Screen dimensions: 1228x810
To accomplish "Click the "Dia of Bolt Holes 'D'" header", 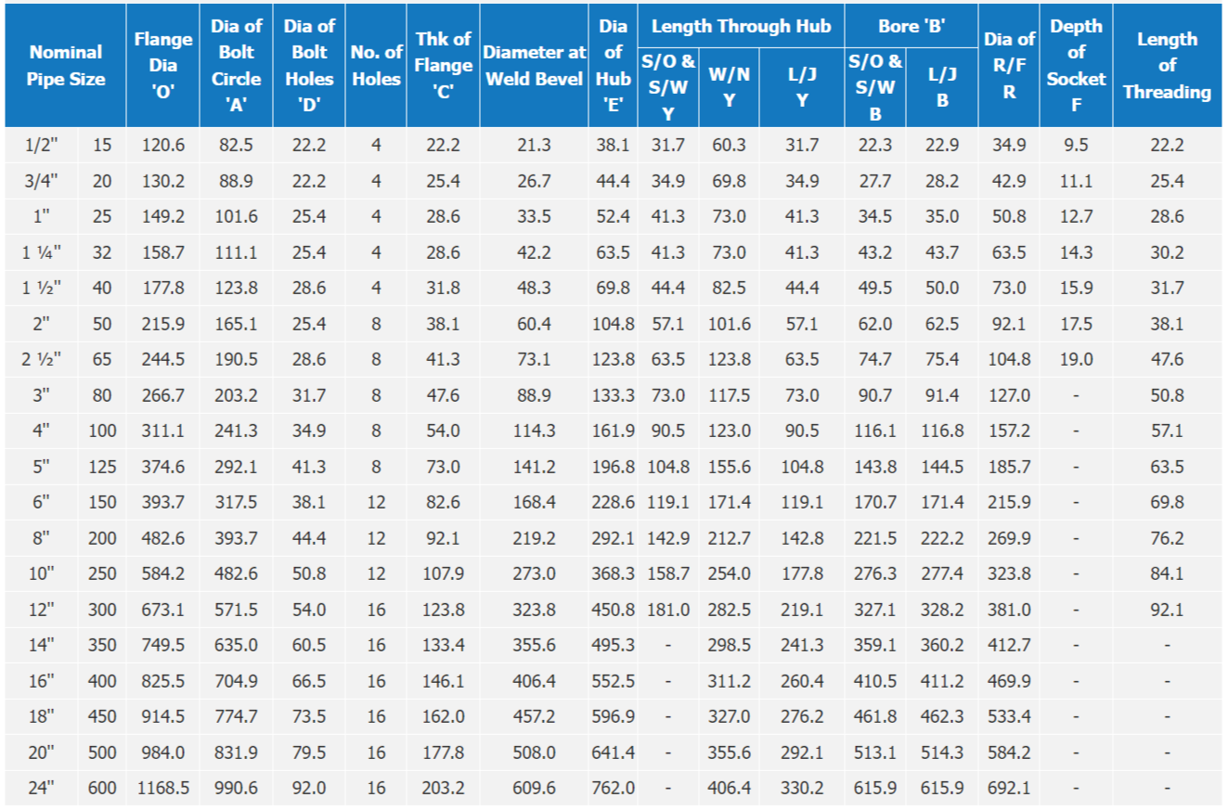I will [309, 66].
